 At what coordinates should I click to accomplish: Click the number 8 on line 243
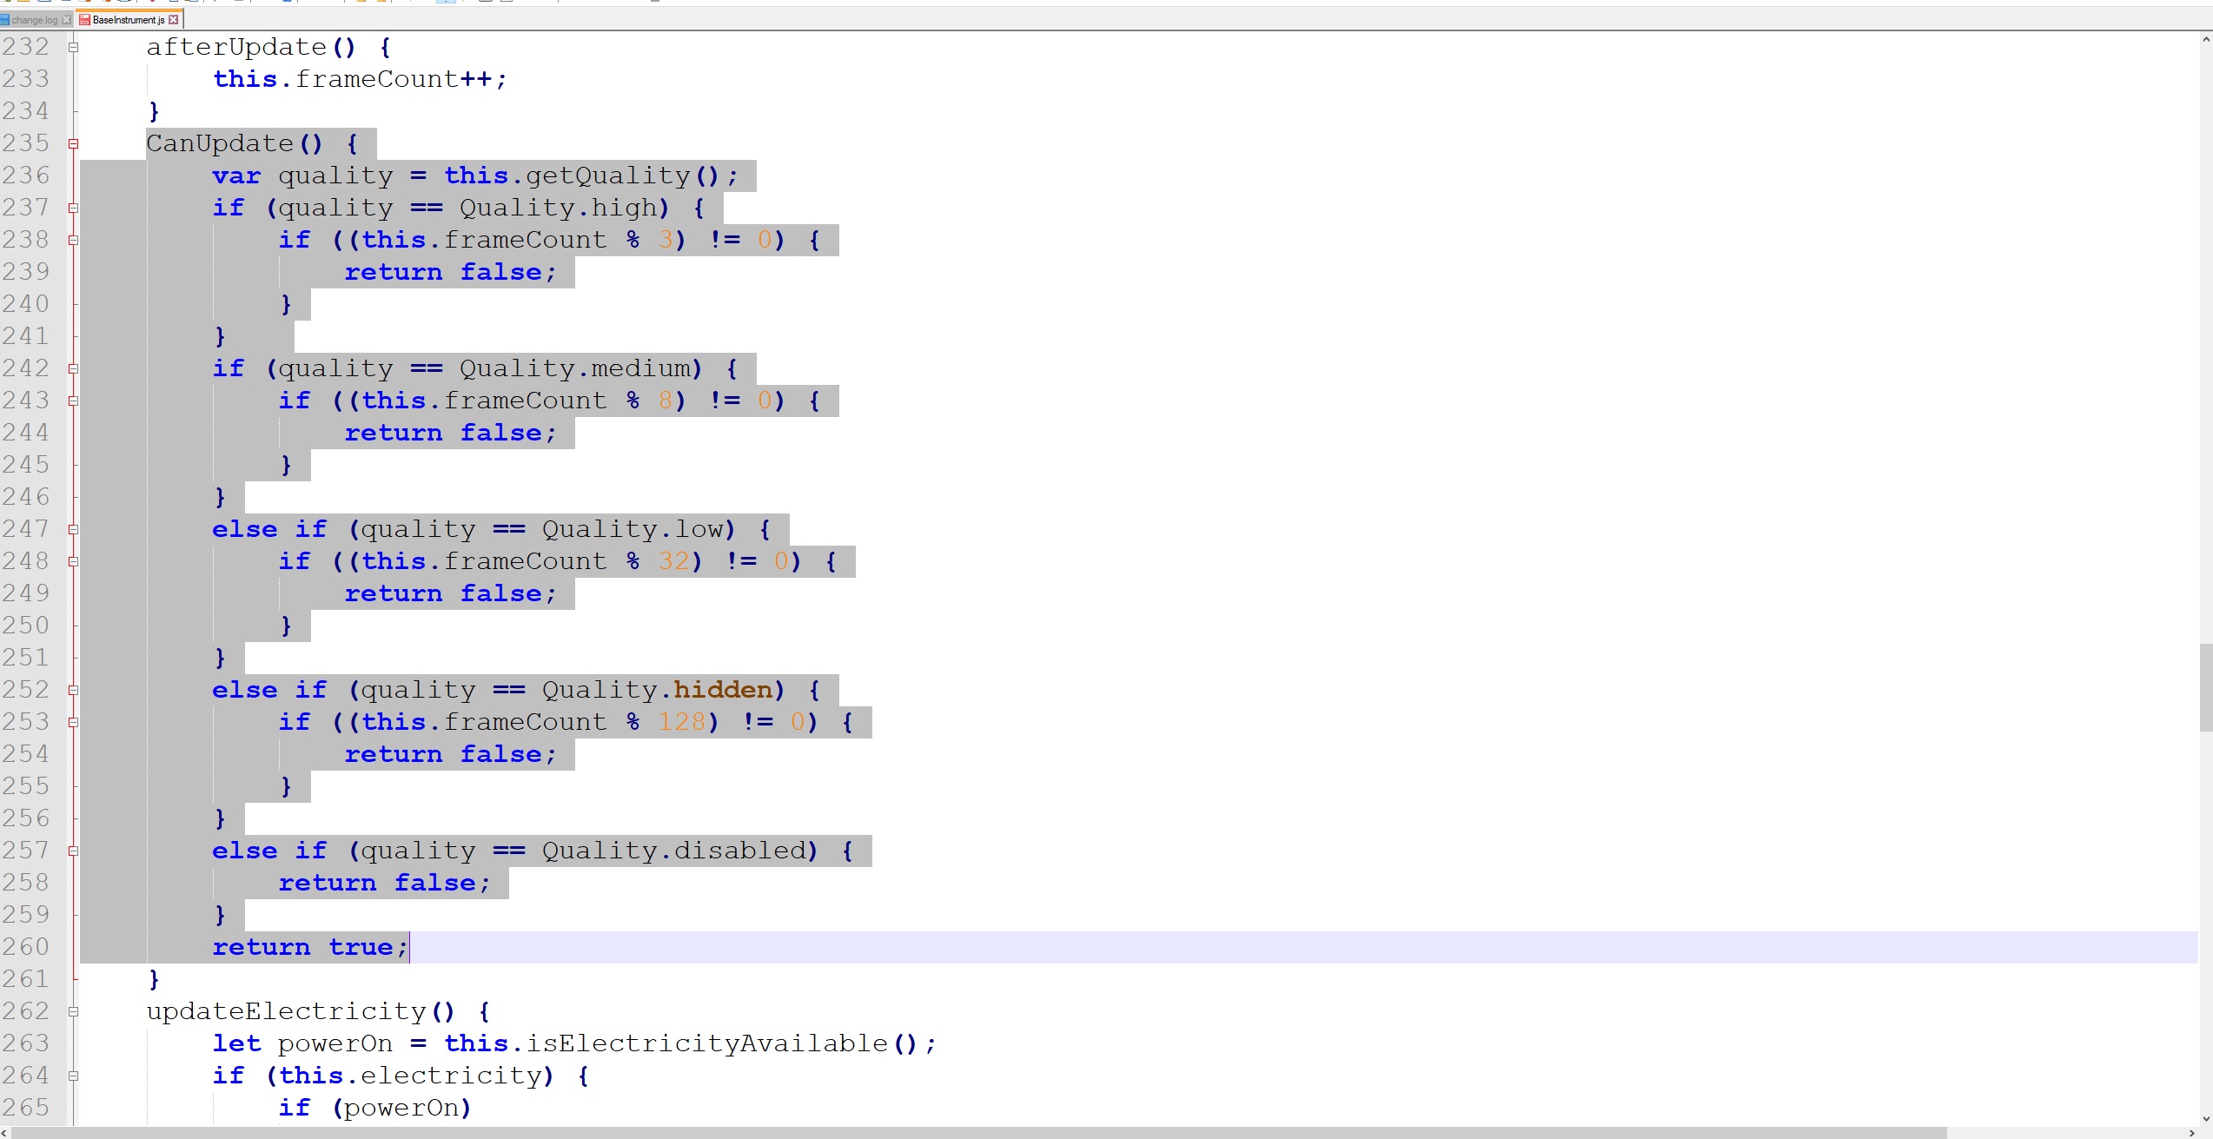point(666,401)
